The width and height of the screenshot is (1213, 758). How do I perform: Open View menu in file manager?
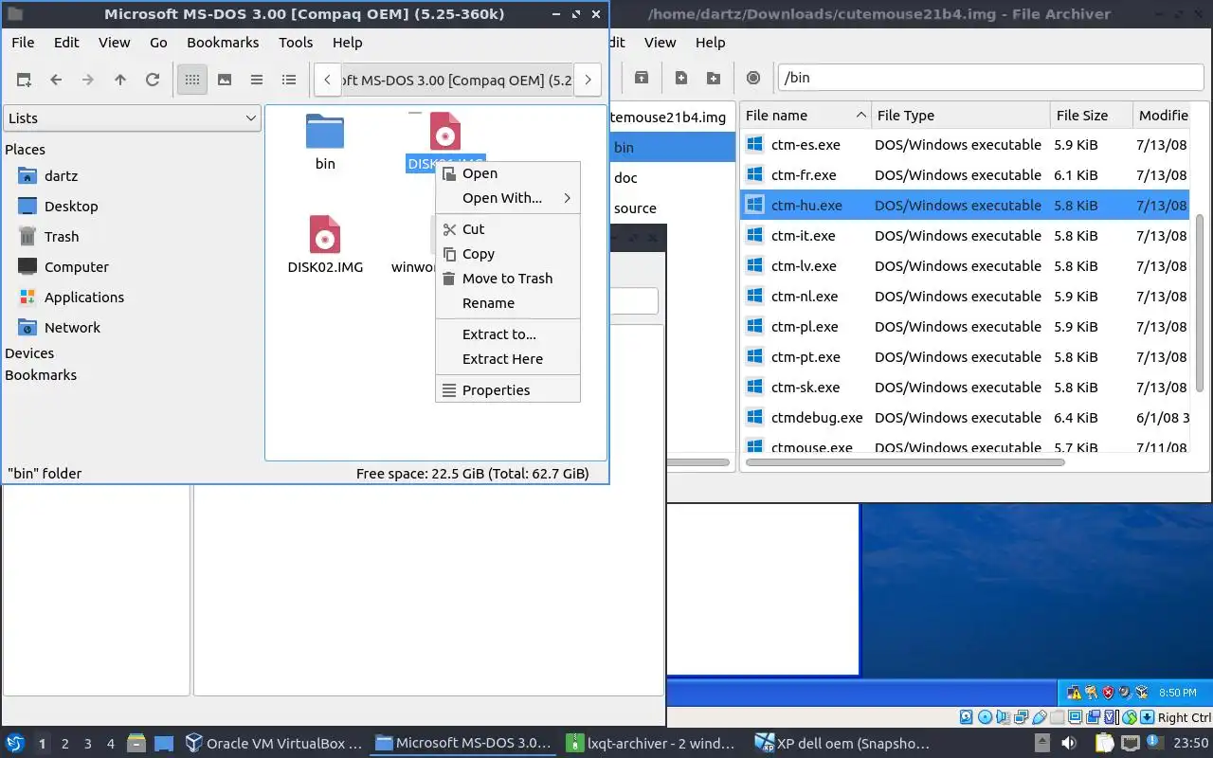[114, 42]
